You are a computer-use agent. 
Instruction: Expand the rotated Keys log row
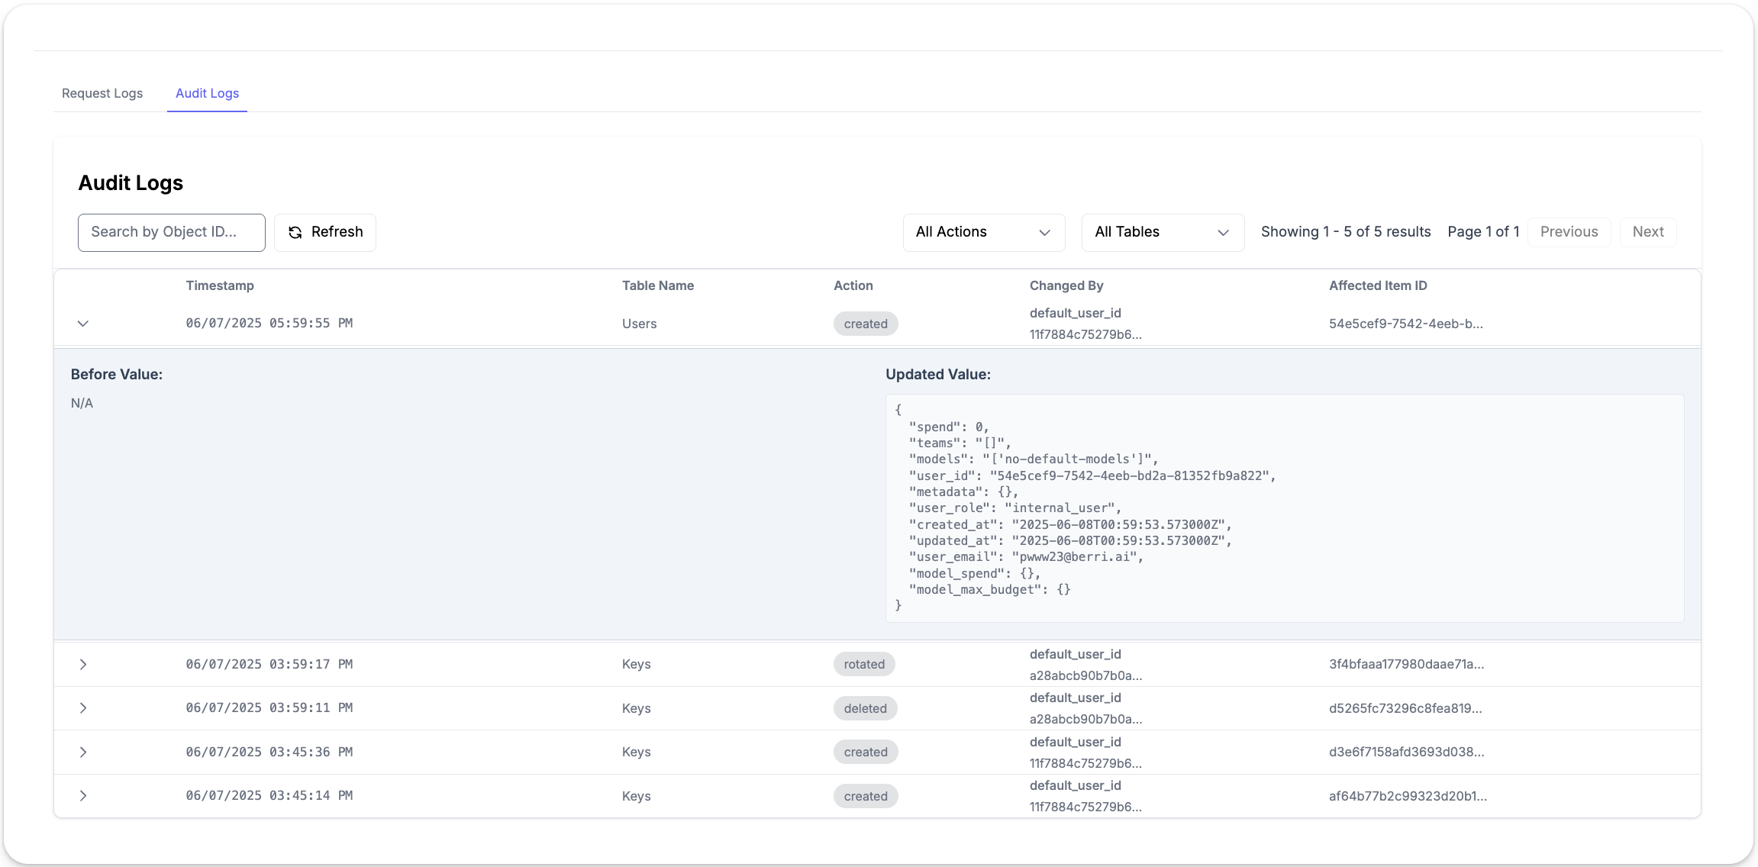click(x=83, y=665)
